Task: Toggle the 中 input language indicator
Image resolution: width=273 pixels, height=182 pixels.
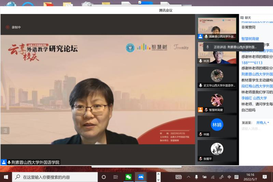Action: (229, 177)
